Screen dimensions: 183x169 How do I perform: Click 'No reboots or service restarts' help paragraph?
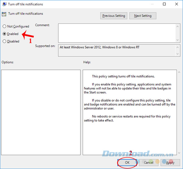tap(127, 118)
